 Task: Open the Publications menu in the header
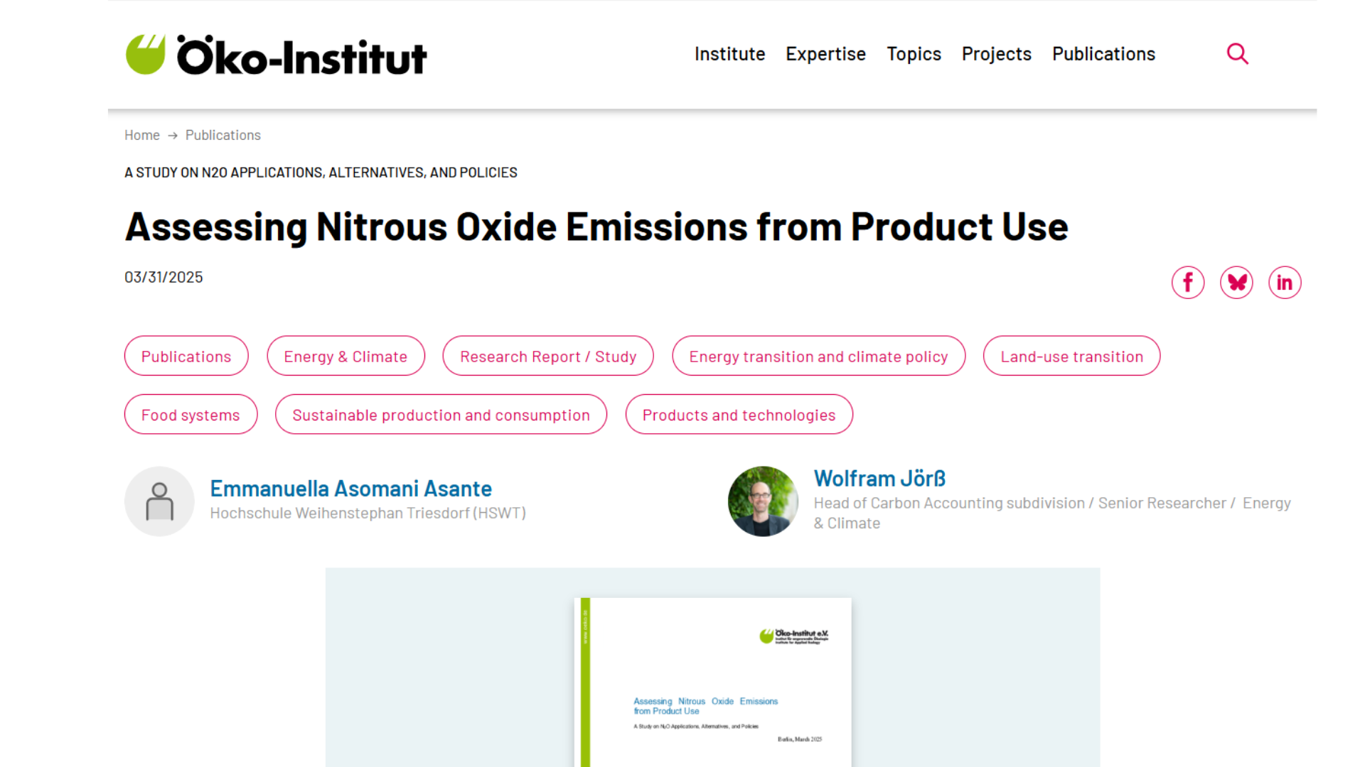click(x=1103, y=54)
